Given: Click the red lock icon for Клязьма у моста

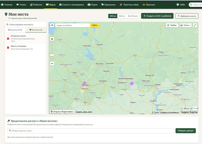Looking at the screenshot, I should [8, 38].
